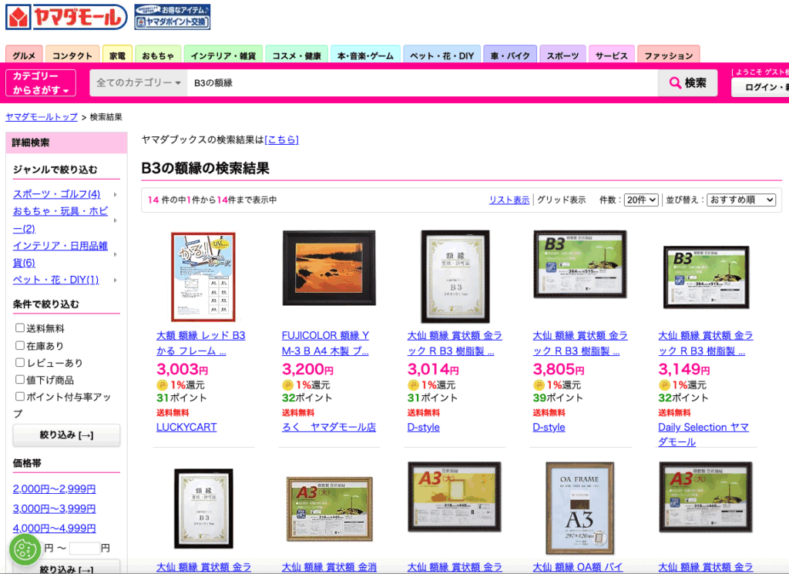Click the Yamada Mall logo
Viewport: 789px width, 574px height.
[x=66, y=18]
